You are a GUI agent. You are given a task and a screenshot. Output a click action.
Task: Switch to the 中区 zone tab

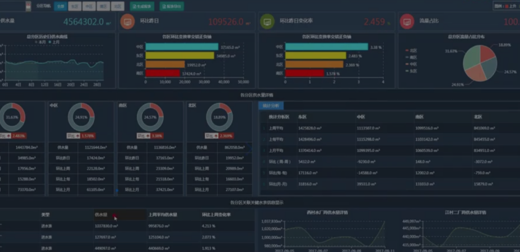click(x=88, y=6)
